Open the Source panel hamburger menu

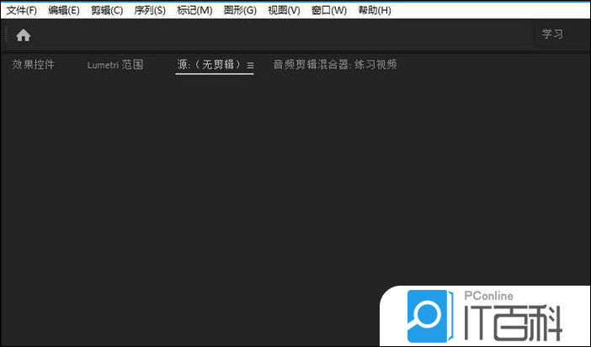(x=250, y=66)
